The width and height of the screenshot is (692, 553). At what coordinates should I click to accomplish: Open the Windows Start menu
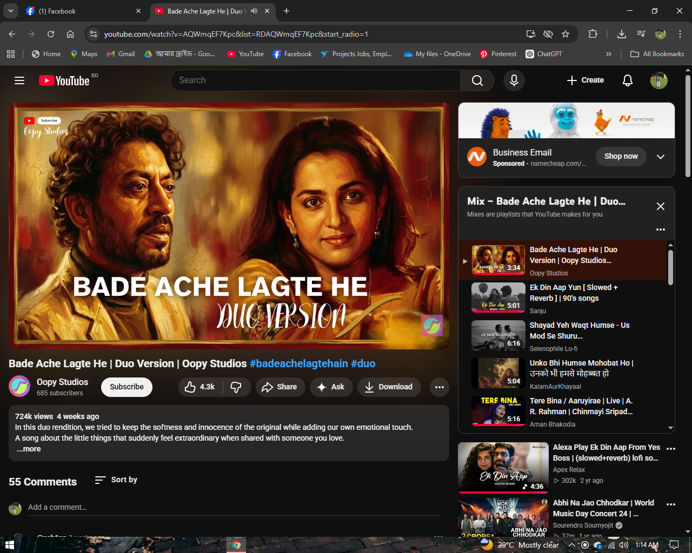click(x=9, y=545)
